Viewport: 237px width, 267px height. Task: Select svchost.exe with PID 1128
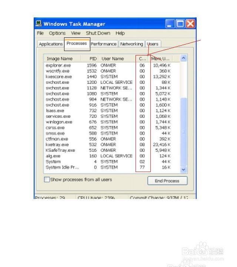tap(112, 88)
